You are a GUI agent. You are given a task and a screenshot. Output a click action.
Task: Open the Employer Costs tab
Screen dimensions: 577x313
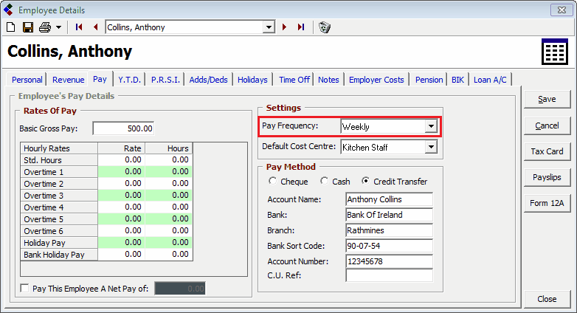[376, 80]
